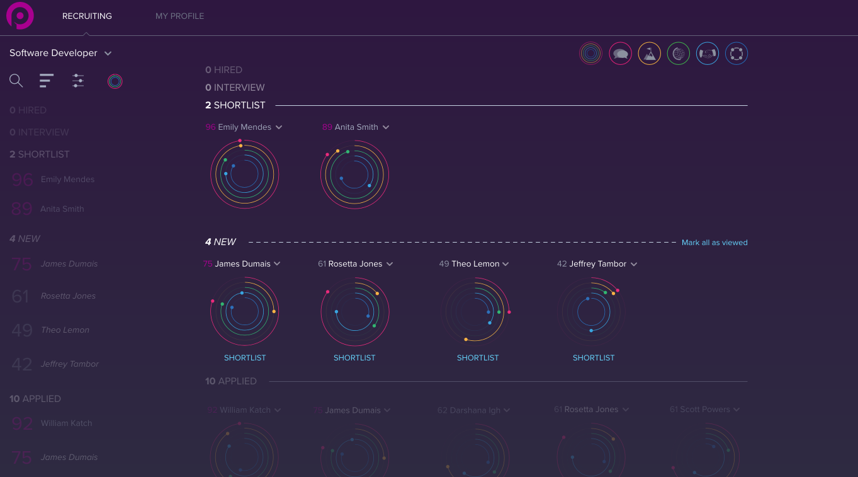Expand Emily Mendes chevron menu

click(279, 127)
